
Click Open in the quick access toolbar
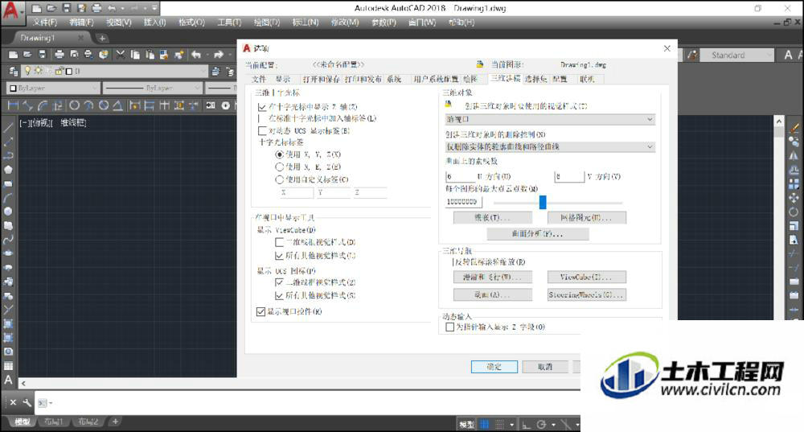(x=51, y=8)
